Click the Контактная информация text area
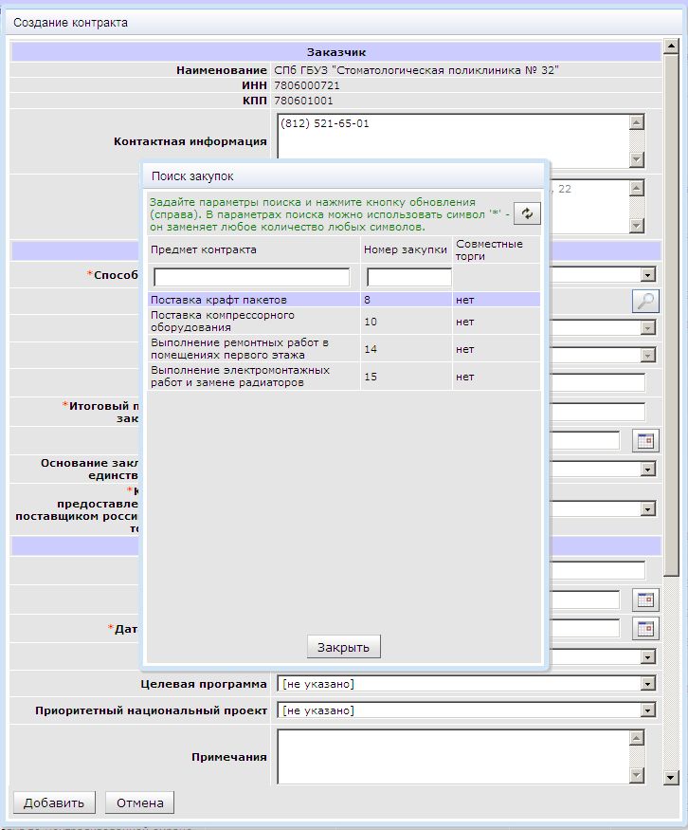The width and height of the screenshot is (688, 830). (x=454, y=138)
